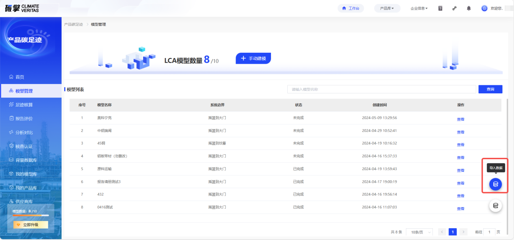
Task: Click the help question mark icon
Action: click(440, 8)
